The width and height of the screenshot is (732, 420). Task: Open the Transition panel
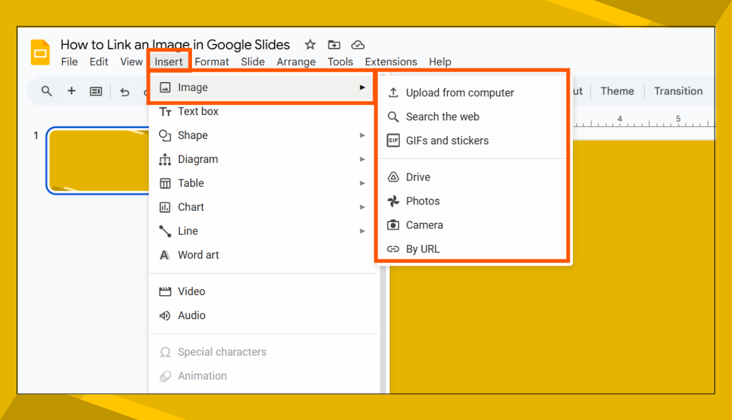pyautogui.click(x=678, y=91)
